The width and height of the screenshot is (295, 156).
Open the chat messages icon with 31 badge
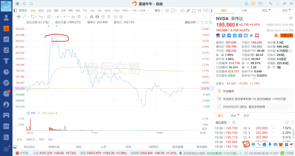pos(6,93)
